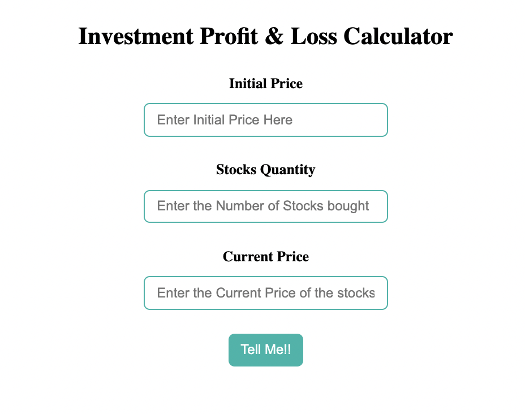Screen dimensions: 525x414
Task: Place cursor in the first teal-bordered text box
Action: tap(266, 120)
